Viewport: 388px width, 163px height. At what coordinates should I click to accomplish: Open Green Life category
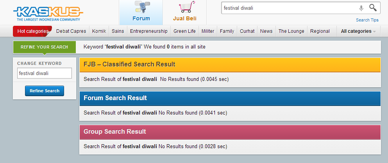184,31
